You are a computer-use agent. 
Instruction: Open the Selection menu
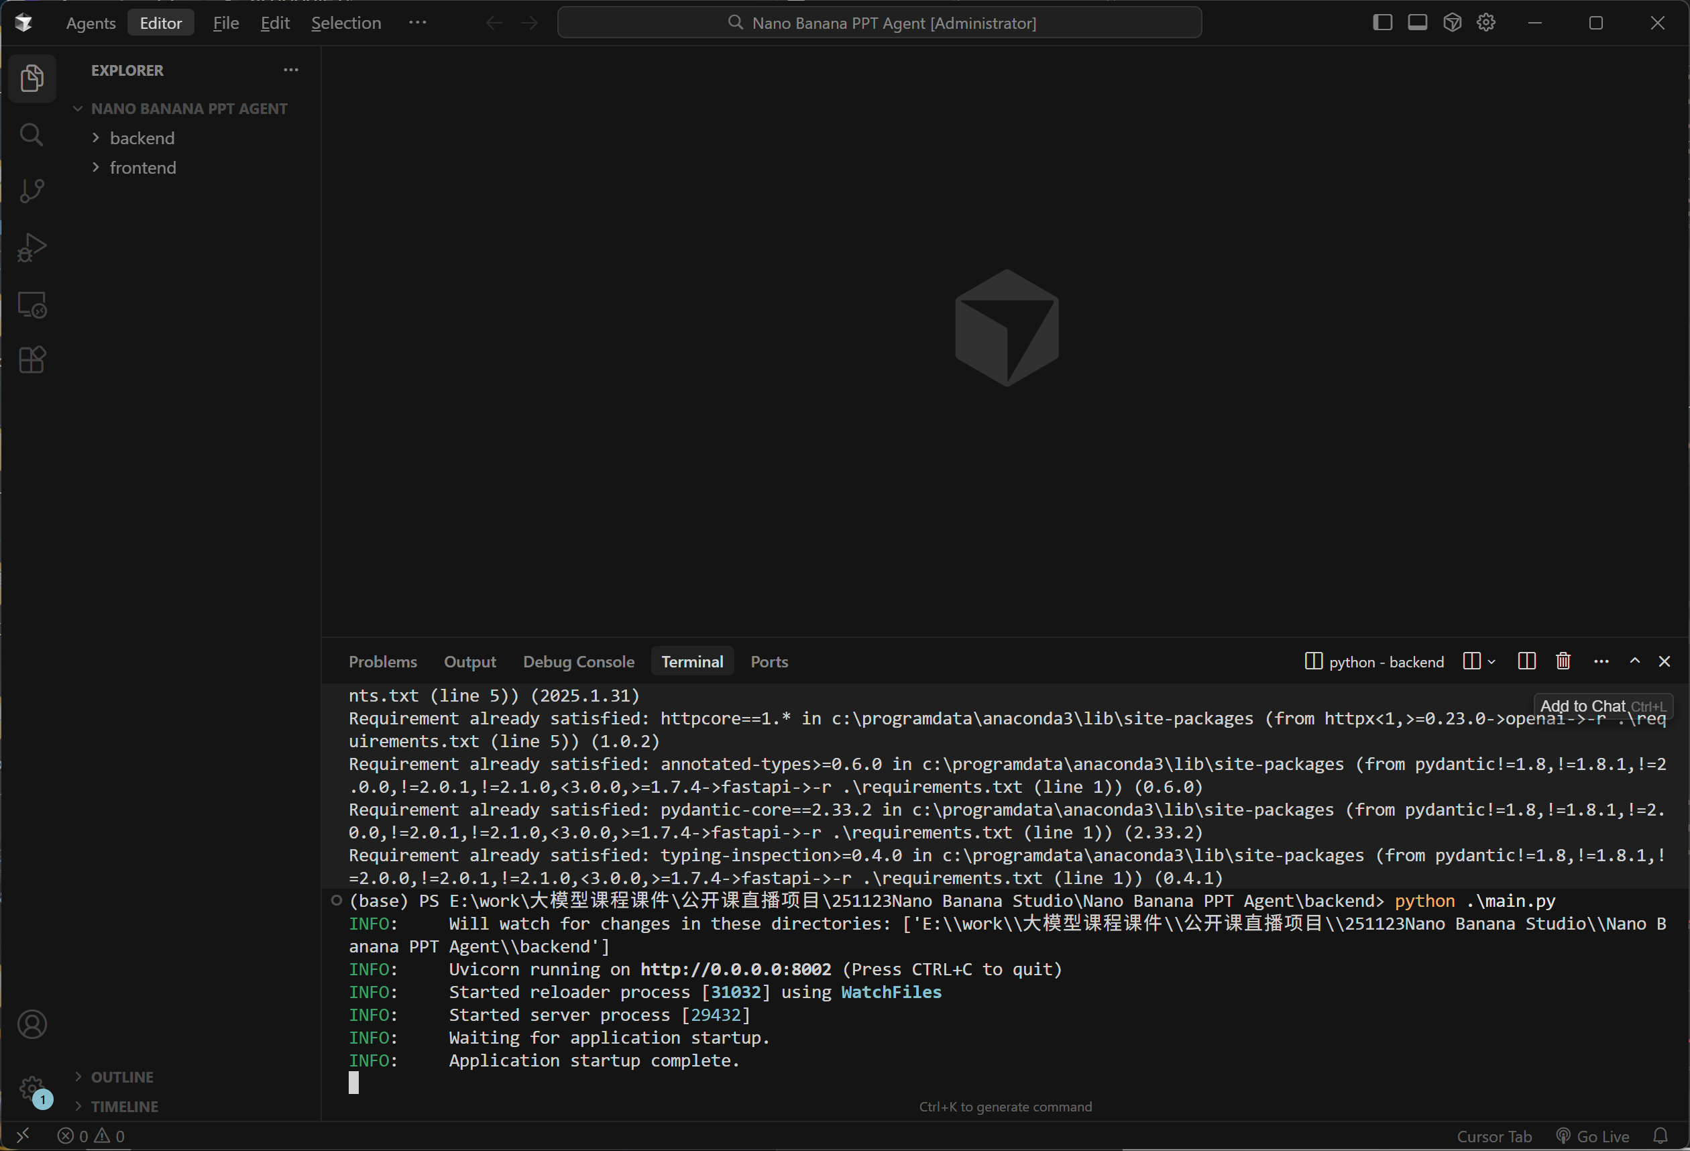[x=346, y=23]
